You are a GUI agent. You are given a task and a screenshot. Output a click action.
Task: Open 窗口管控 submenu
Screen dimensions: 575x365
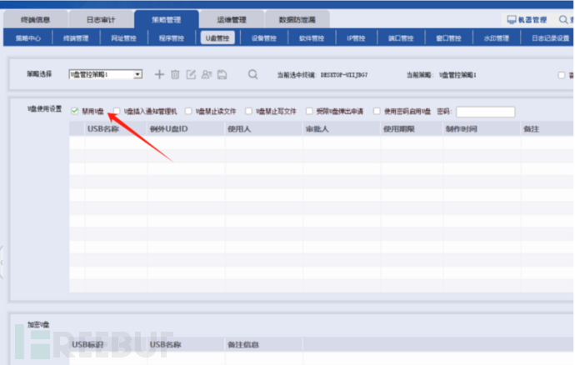click(x=448, y=38)
